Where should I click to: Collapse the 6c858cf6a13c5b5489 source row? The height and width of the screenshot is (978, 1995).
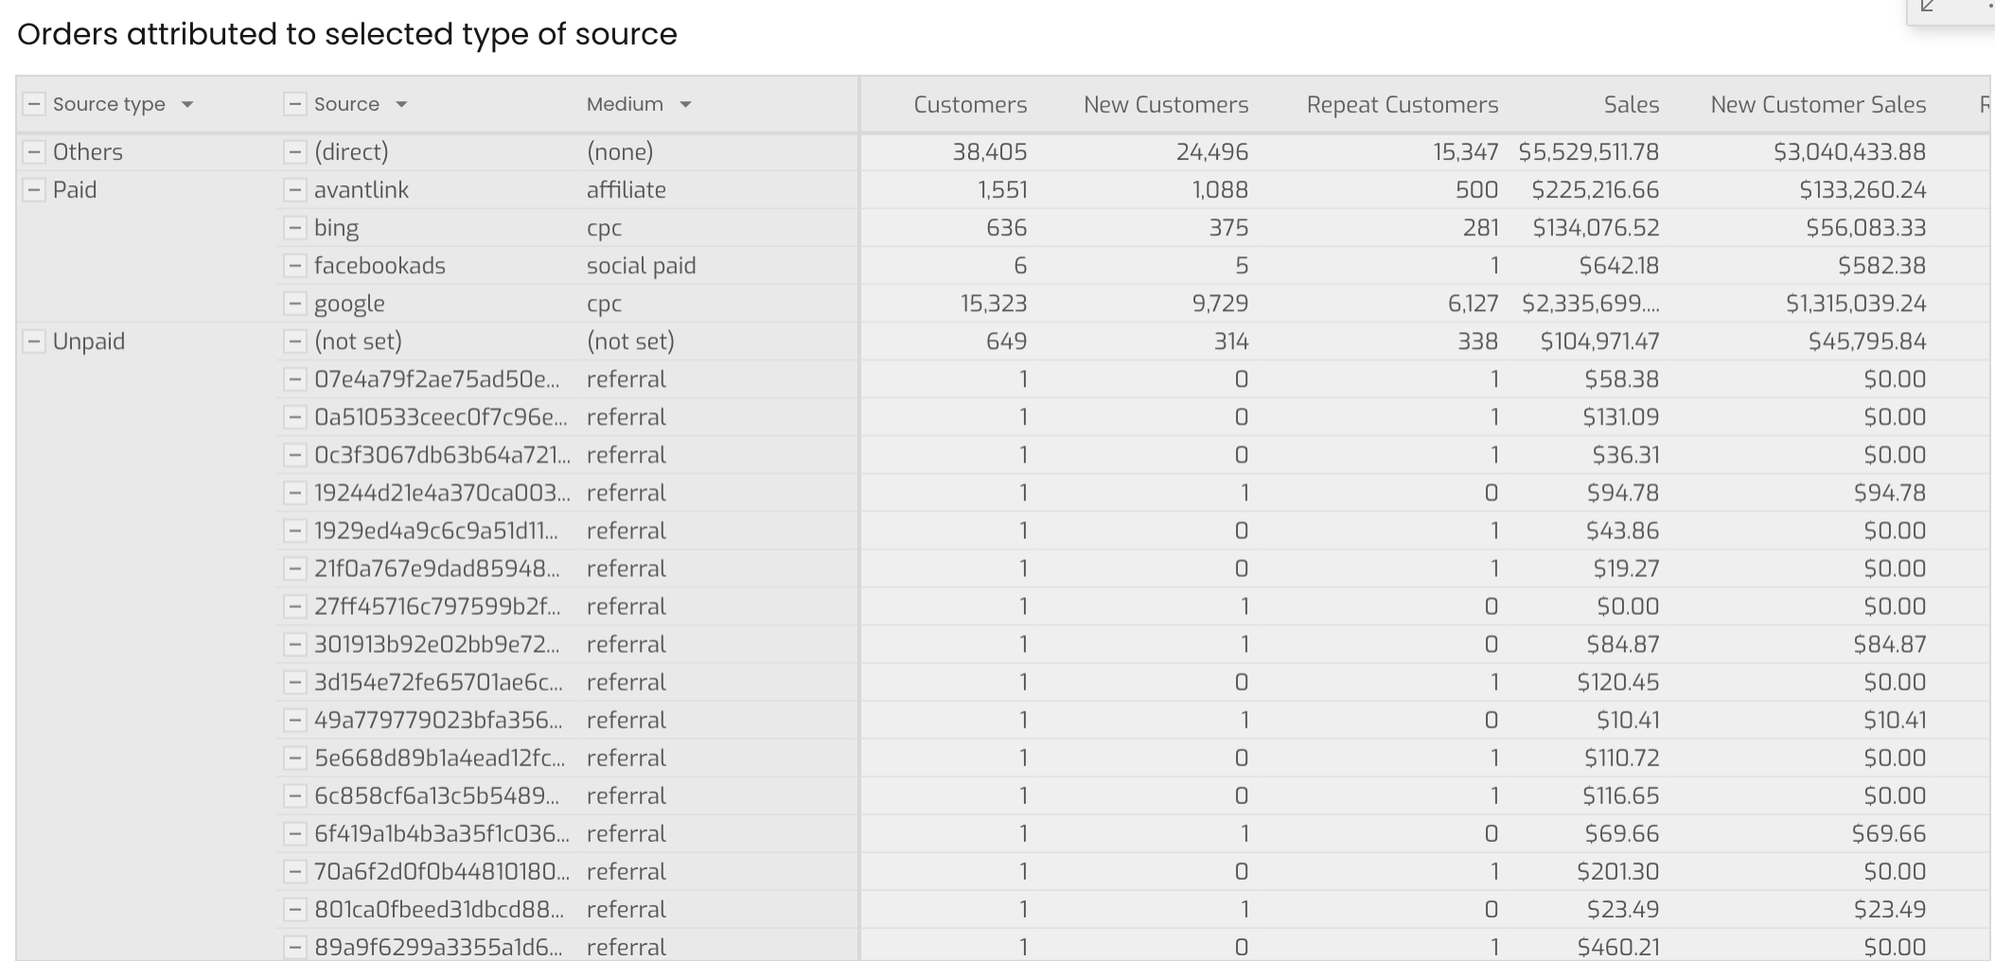(x=295, y=795)
